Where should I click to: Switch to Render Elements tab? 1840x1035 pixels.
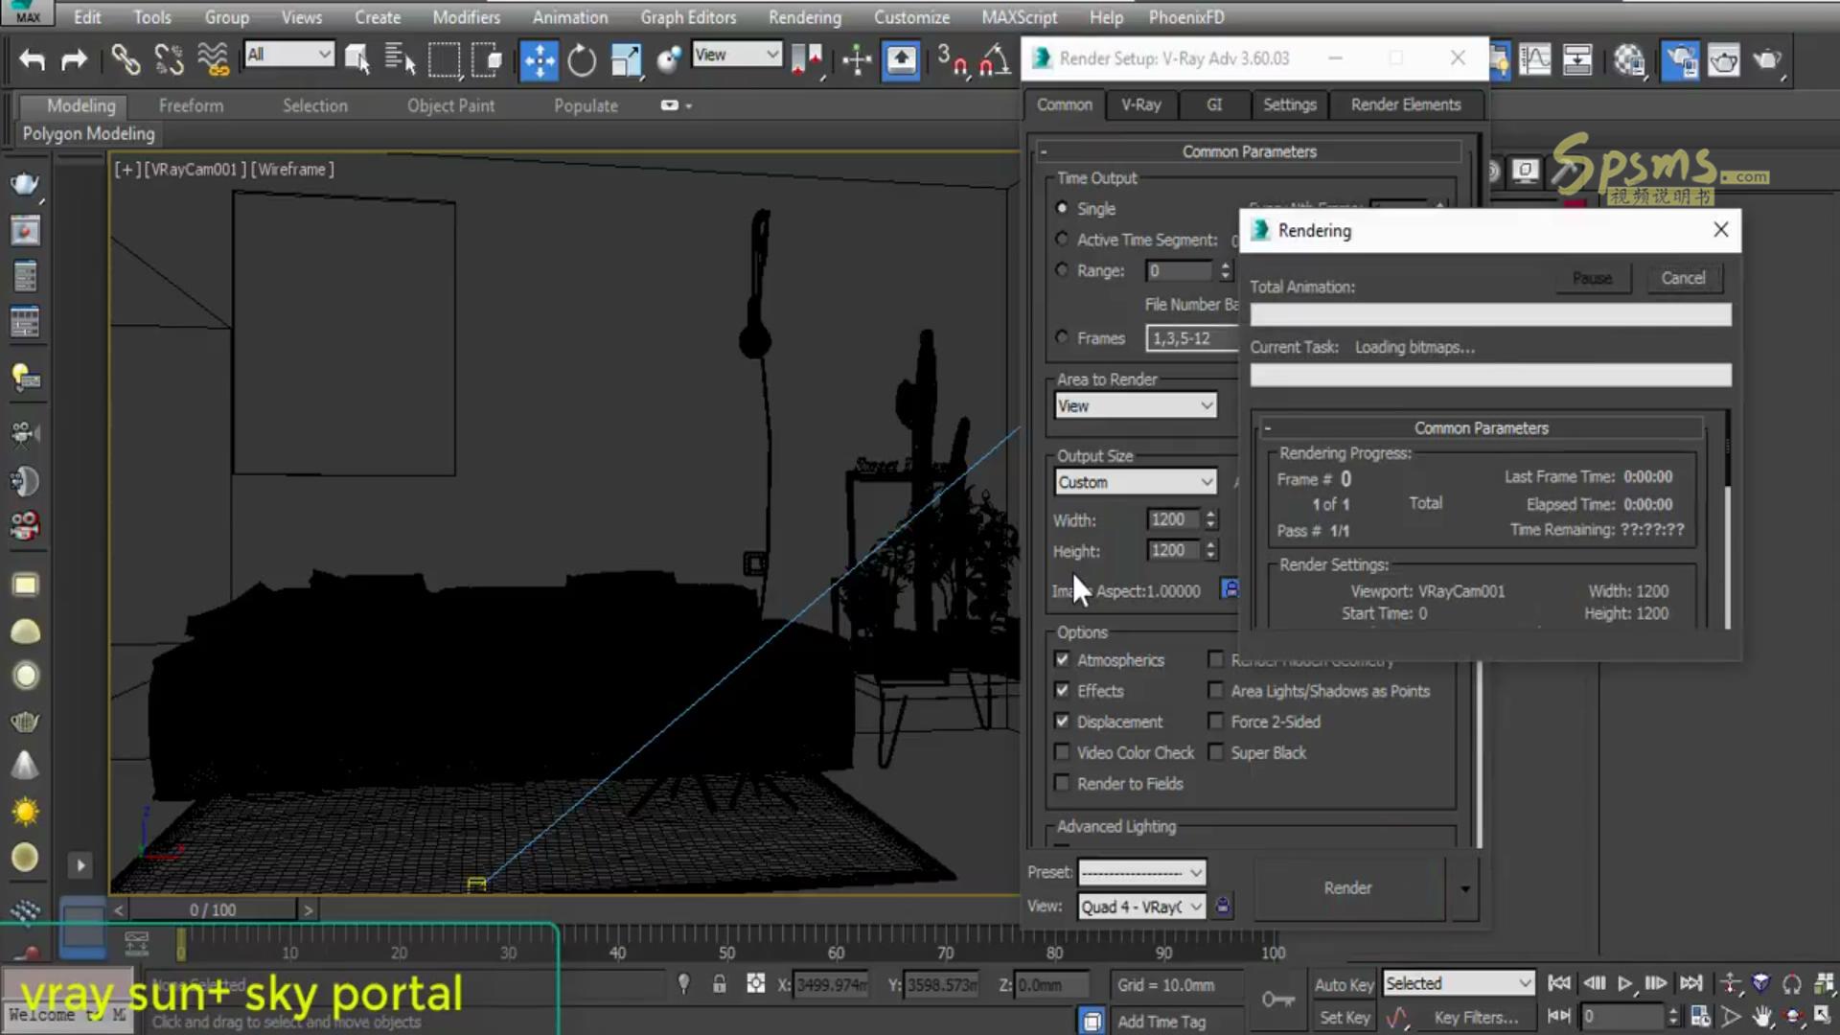1405,104
